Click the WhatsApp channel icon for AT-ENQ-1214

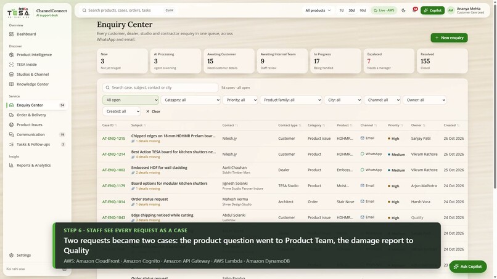click(363, 154)
